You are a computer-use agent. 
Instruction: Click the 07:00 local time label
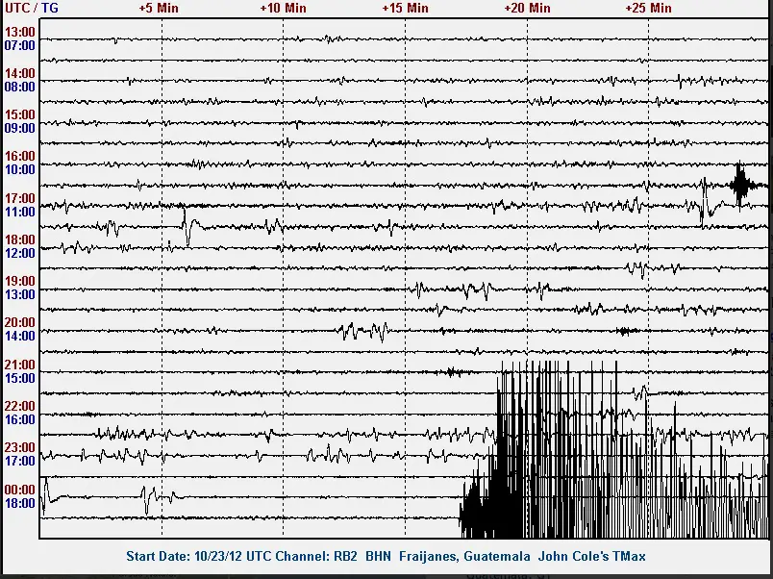pos(20,45)
